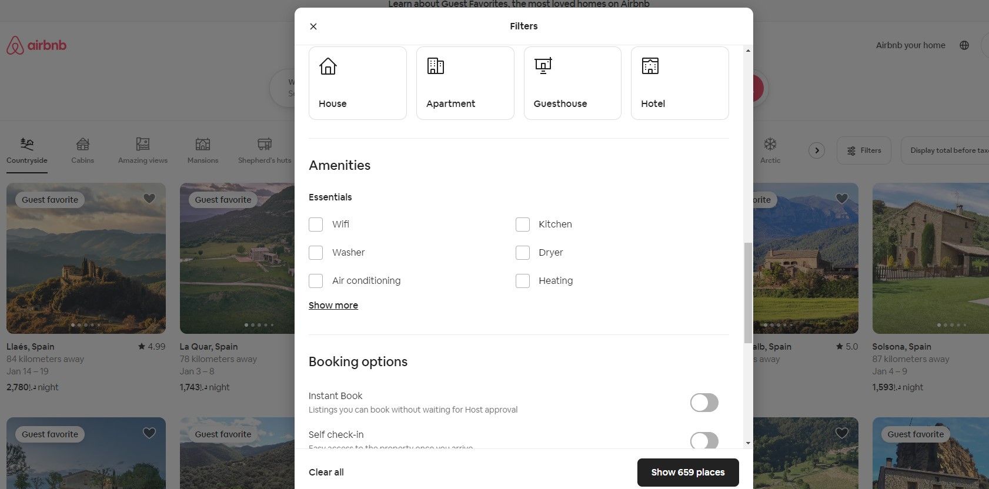Choose the Apartment property type
This screenshot has width=989, height=489.
click(x=465, y=83)
